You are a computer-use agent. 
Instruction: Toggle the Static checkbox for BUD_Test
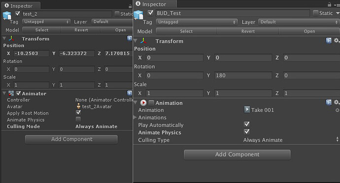(x=315, y=13)
